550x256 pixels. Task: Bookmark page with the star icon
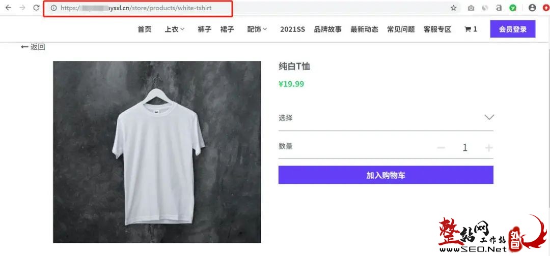coord(454,8)
